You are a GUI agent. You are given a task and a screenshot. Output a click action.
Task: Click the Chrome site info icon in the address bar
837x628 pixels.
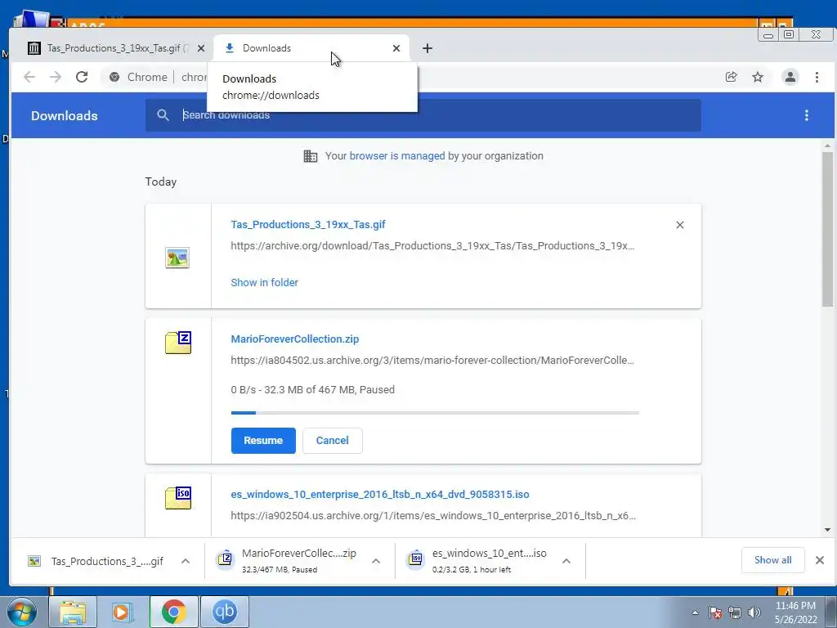114,77
